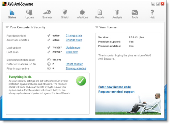Open the Reports document icon
The image size is (170, 124).
(x=100, y=12)
